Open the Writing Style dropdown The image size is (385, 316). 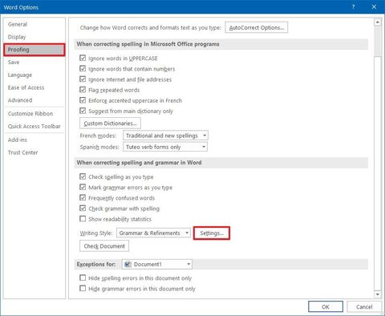click(153, 233)
